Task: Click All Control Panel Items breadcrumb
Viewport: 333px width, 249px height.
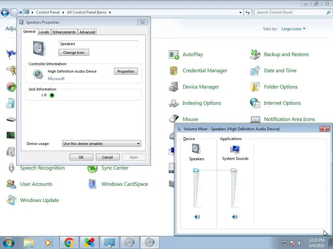Action: [87, 12]
